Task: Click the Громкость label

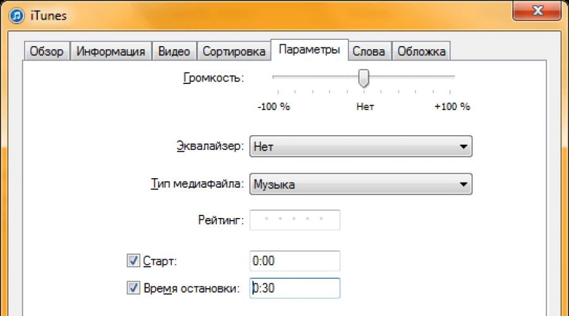Action: [214, 78]
